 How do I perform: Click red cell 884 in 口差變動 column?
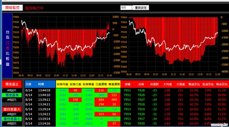coord(101,100)
